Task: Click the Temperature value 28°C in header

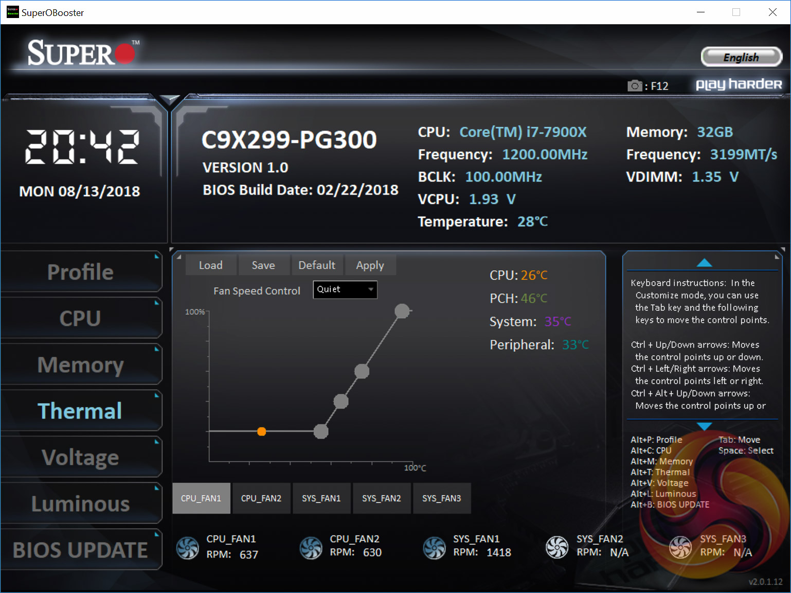Action: [533, 221]
